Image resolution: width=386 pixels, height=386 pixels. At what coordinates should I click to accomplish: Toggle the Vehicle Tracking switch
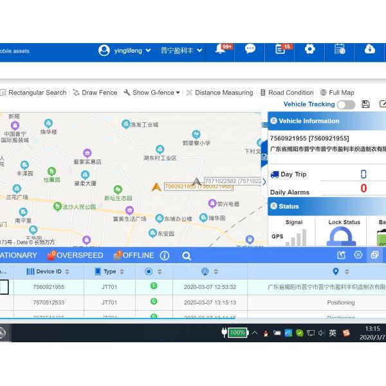pos(345,104)
